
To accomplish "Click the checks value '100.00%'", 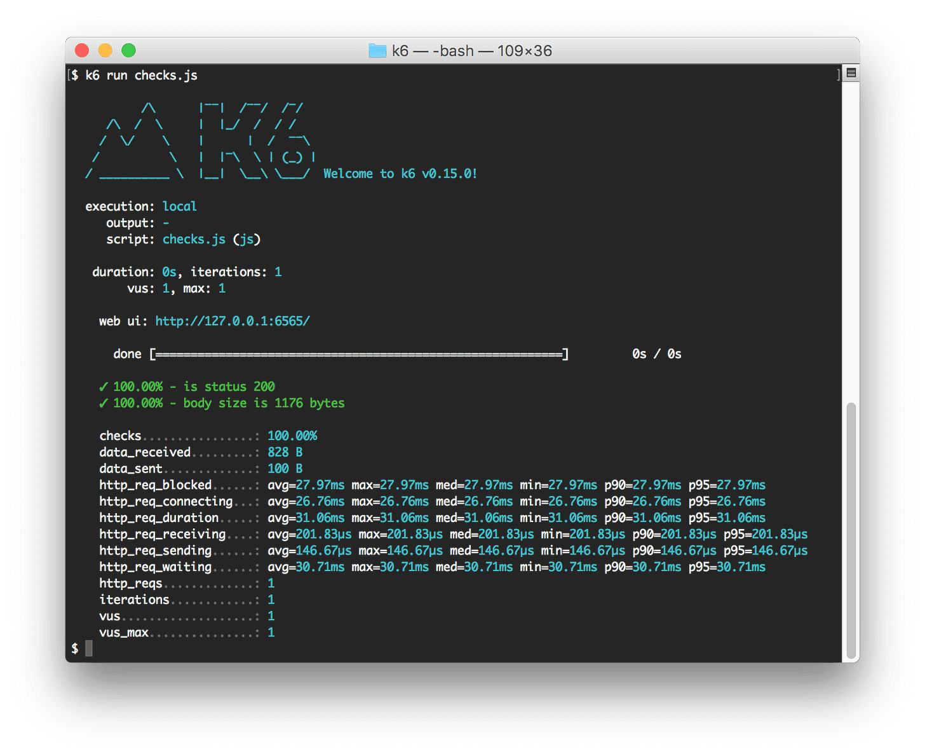I will click(292, 436).
